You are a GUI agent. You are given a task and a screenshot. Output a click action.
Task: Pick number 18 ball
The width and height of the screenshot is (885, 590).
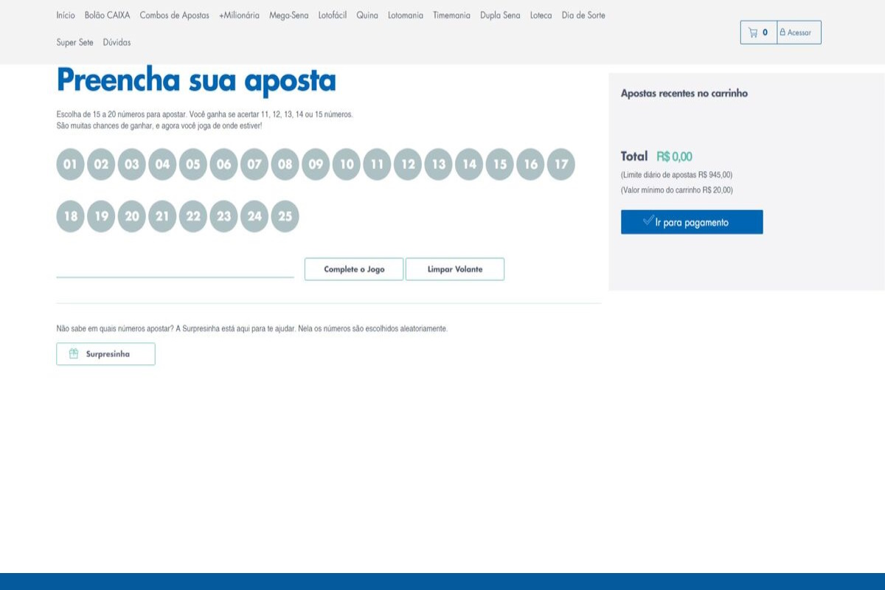coord(71,217)
